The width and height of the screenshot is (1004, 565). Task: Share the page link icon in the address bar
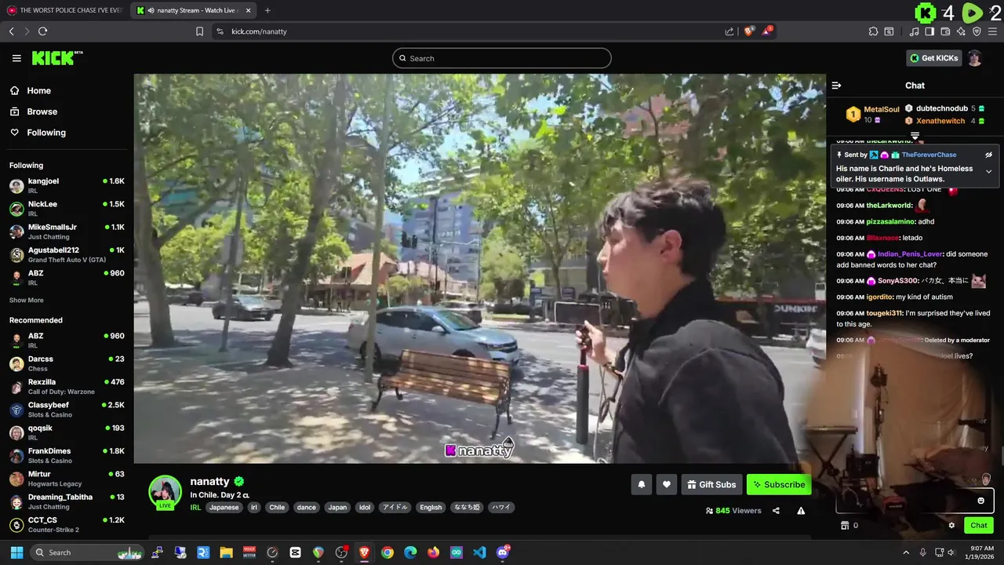[x=729, y=31]
